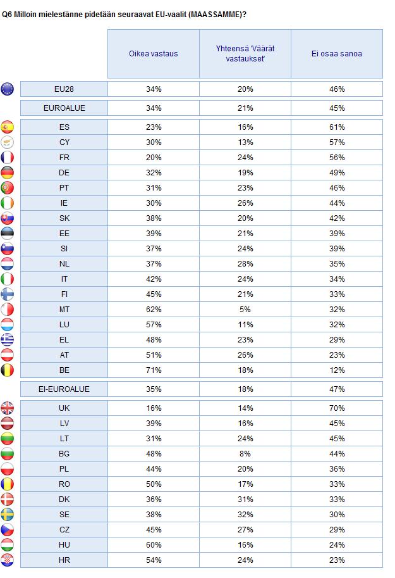Select the 'Ei osaa sanoa' column header
395x578 pixels.
click(337, 54)
